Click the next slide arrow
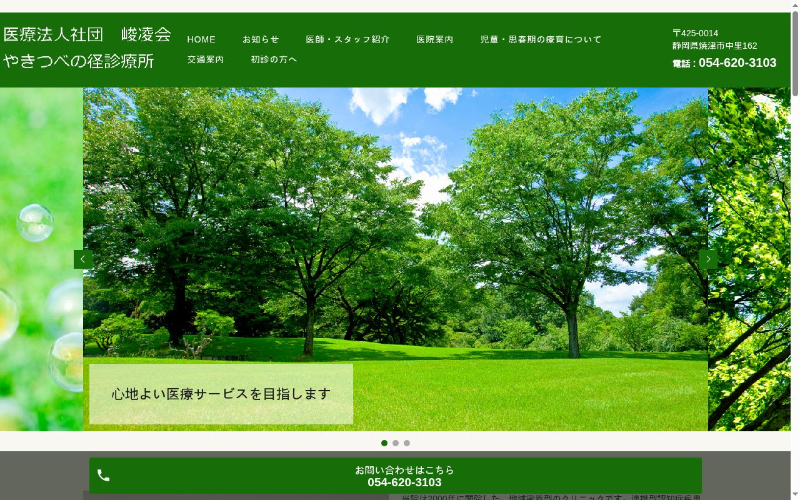Image resolution: width=800 pixels, height=500 pixels. pos(708,259)
